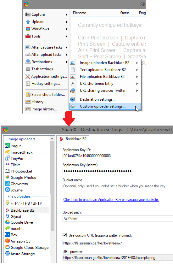
Task: Expand the Text uploader submenu arrow
Action: [x=137, y=70]
